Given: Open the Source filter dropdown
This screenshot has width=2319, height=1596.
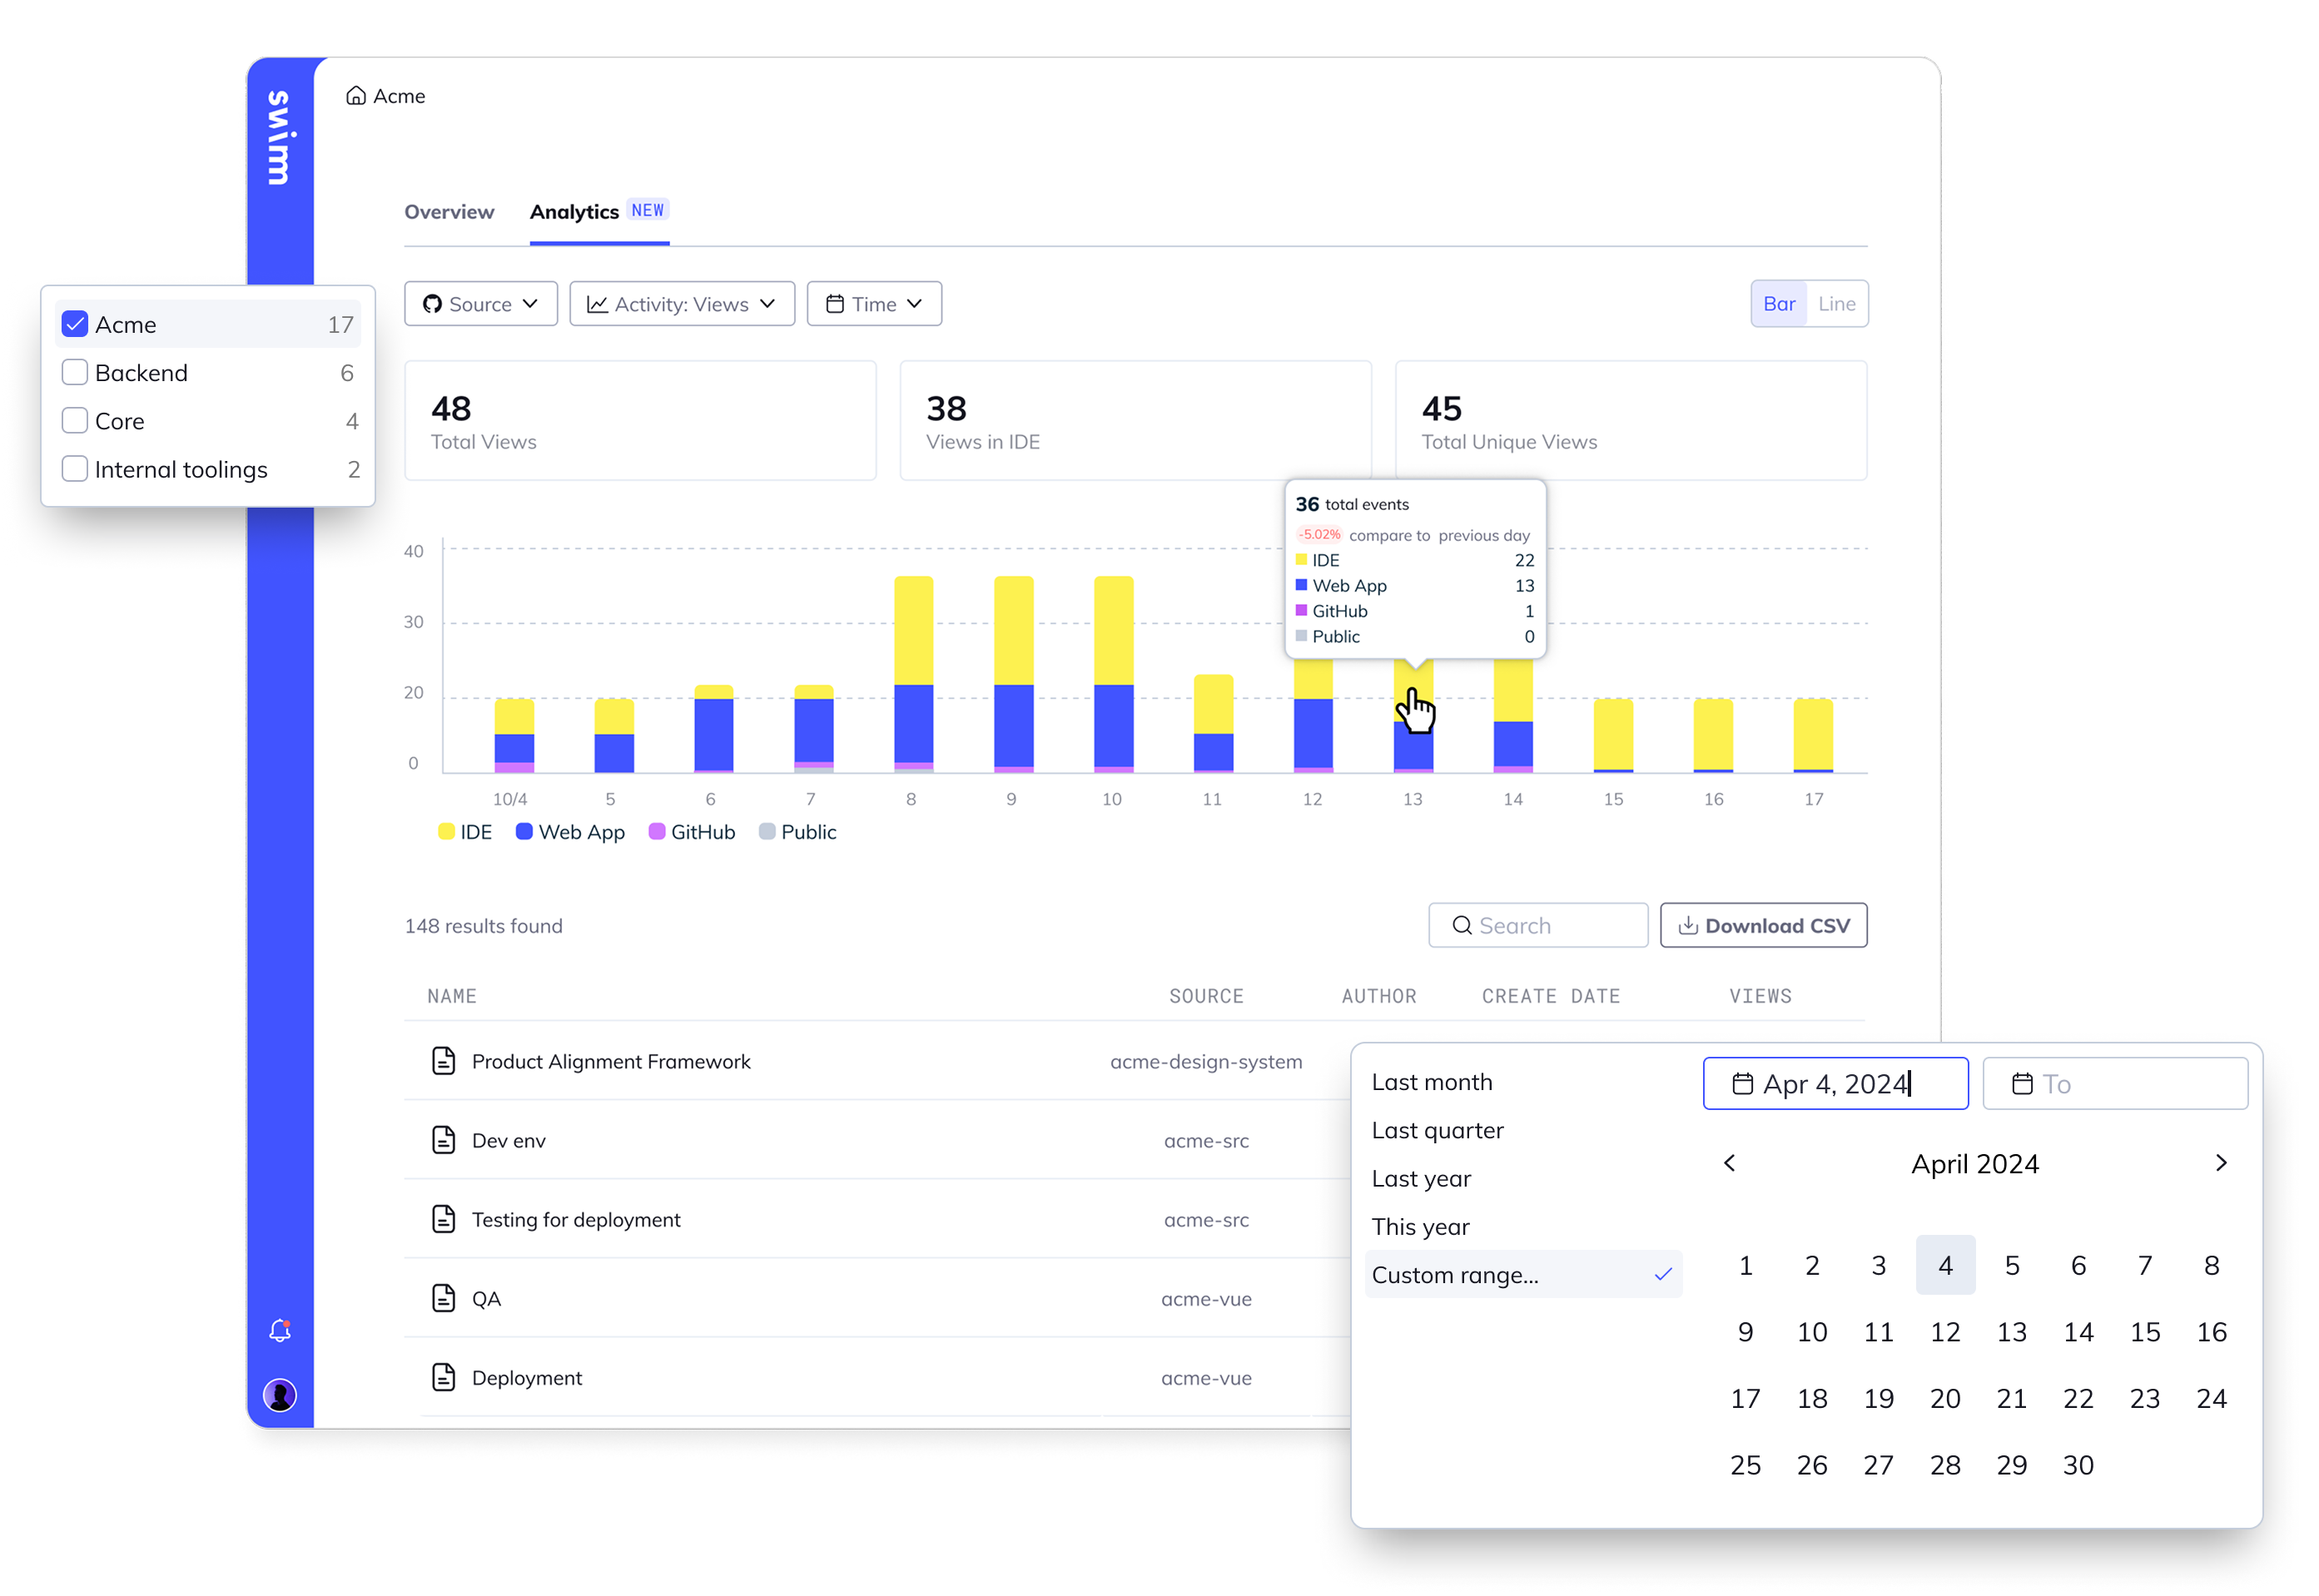Looking at the screenshot, I should (x=481, y=304).
